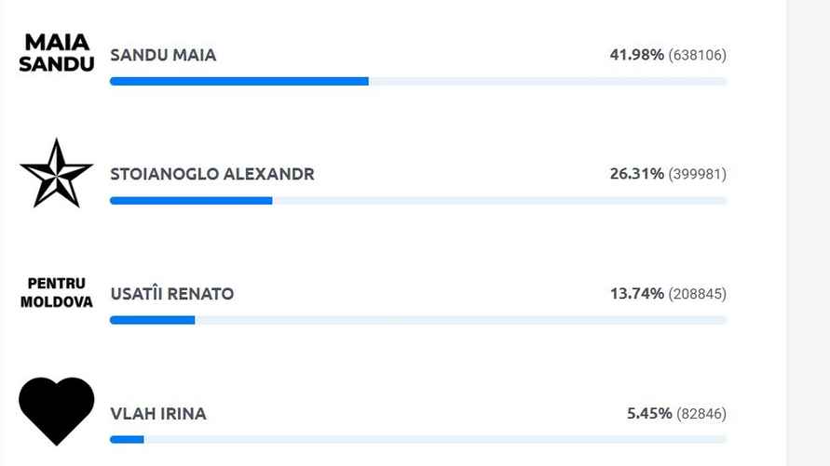
Task: Click the black star party logo
Action: tap(56, 173)
